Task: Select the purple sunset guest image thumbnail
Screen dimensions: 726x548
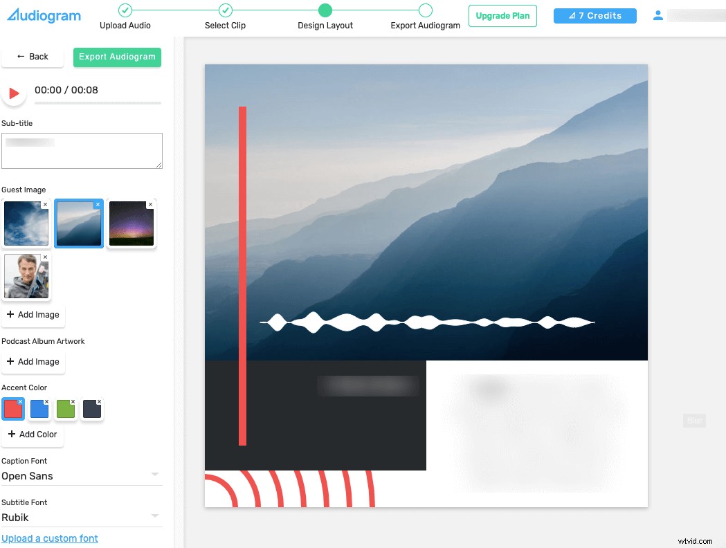Action: click(x=131, y=223)
